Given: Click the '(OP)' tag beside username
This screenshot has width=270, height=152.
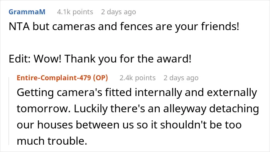Looking at the screenshot, I should point(100,78).
